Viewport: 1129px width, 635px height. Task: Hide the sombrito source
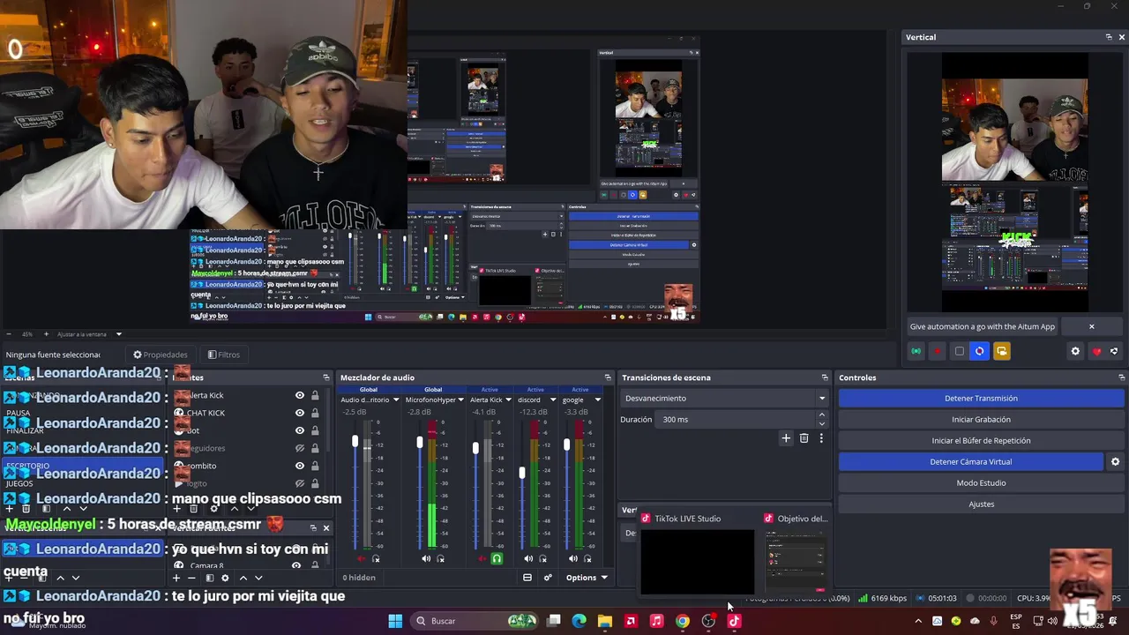click(x=300, y=466)
